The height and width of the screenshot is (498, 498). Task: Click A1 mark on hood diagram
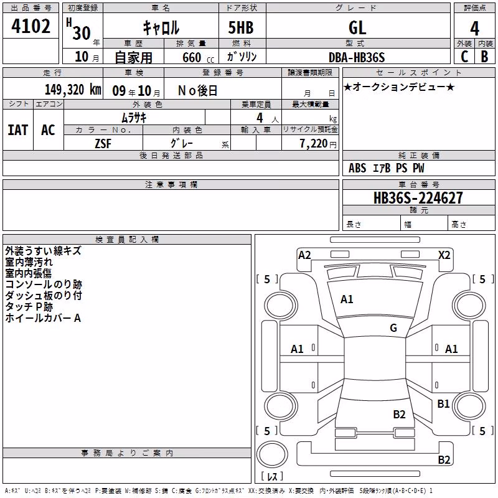pyautogui.click(x=347, y=299)
